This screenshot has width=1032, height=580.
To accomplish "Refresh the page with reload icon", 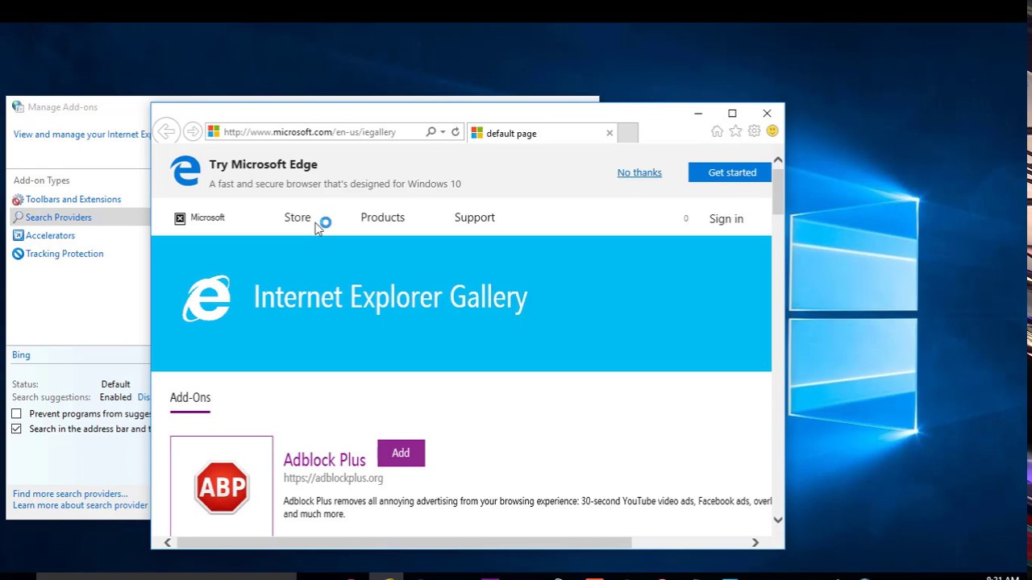I will point(456,132).
